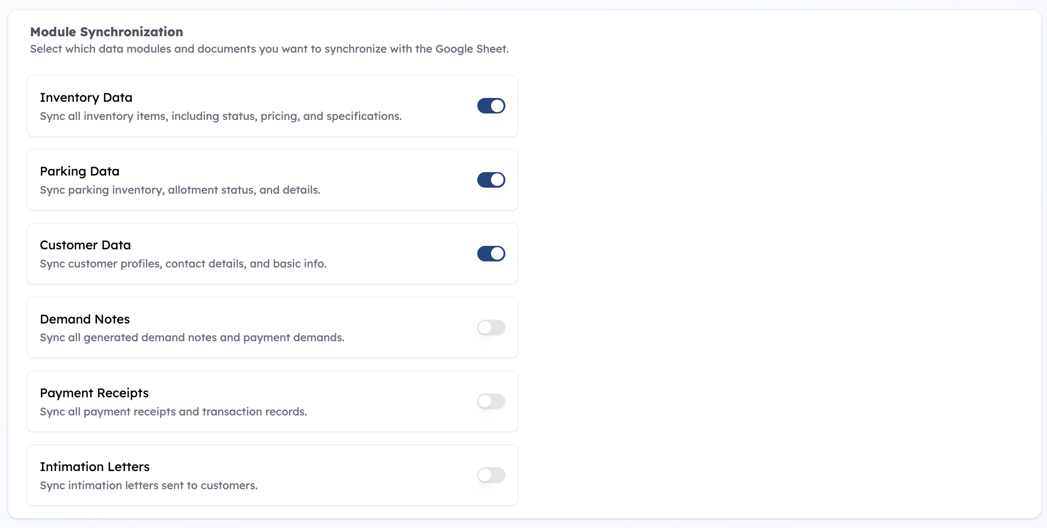1047x528 pixels.
Task: Click the Inventory Data title
Action: pos(86,97)
